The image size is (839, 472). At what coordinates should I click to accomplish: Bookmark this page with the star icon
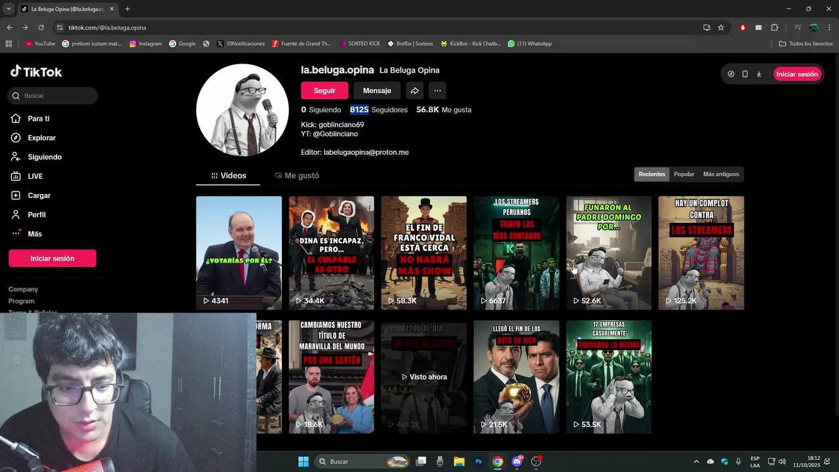[721, 28]
